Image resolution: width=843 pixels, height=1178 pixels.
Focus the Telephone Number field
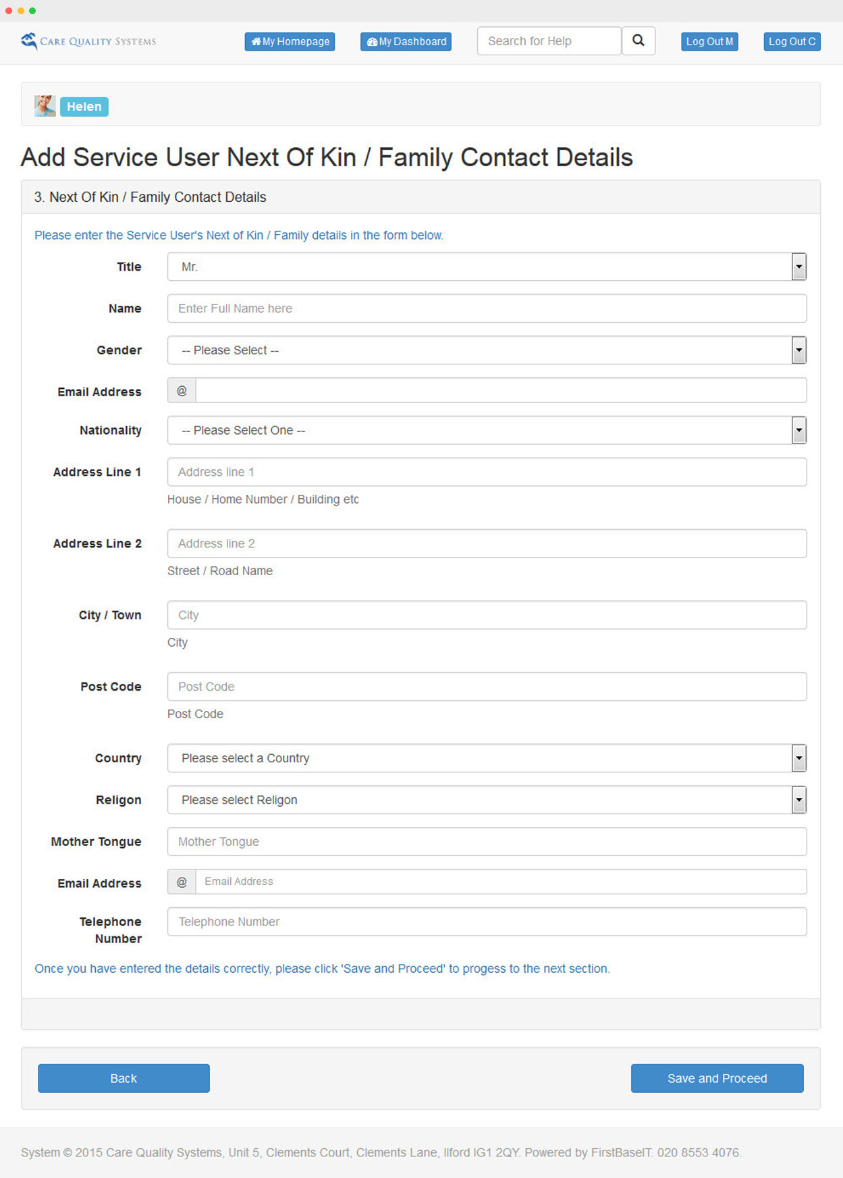[x=486, y=921]
